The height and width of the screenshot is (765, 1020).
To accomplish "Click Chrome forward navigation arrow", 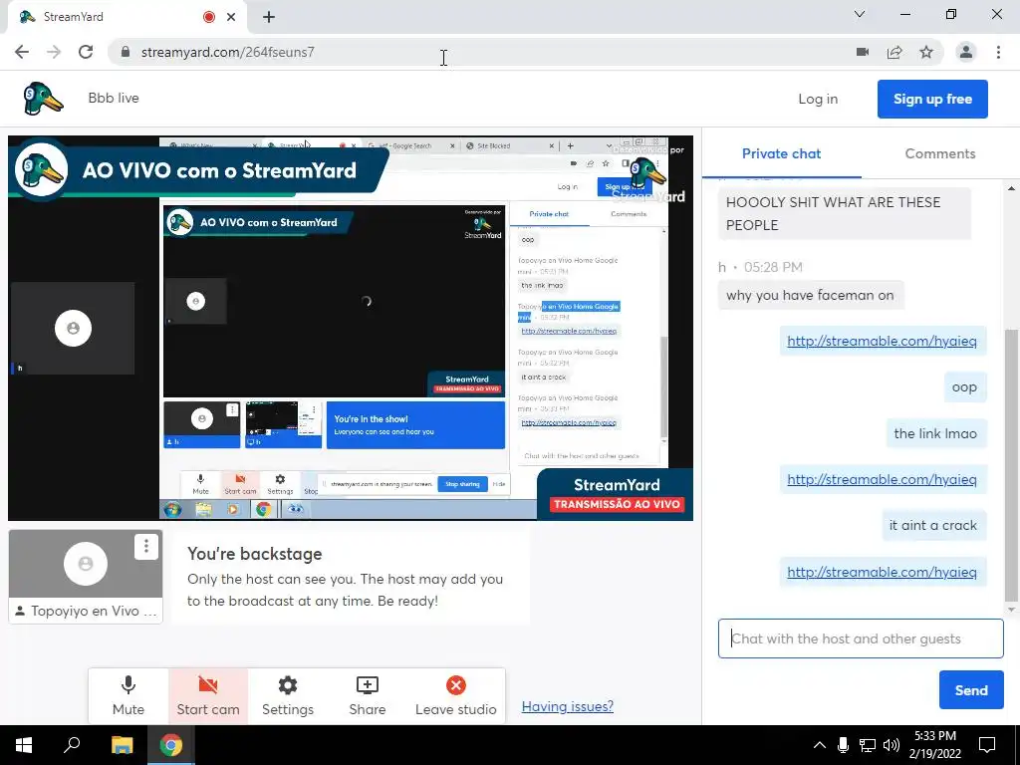I will 54,52.
